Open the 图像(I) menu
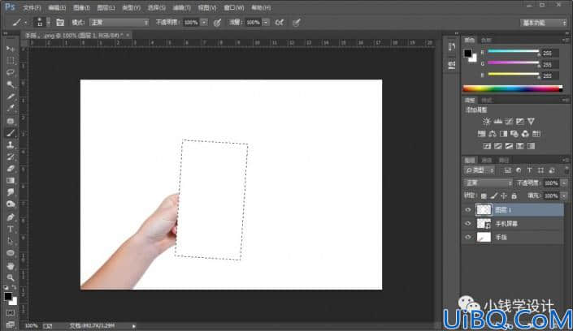573x331 pixels. (x=81, y=7)
